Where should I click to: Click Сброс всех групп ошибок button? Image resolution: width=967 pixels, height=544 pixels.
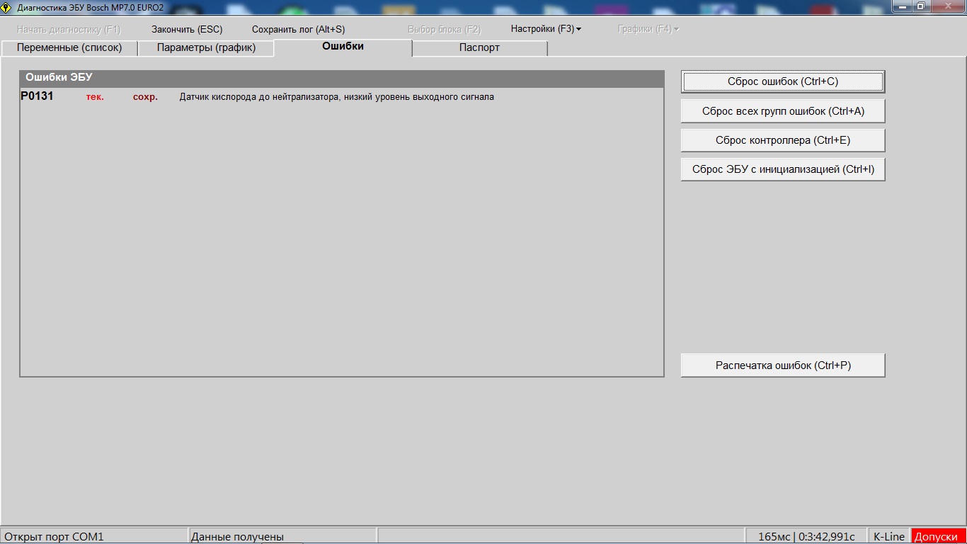[x=783, y=111]
